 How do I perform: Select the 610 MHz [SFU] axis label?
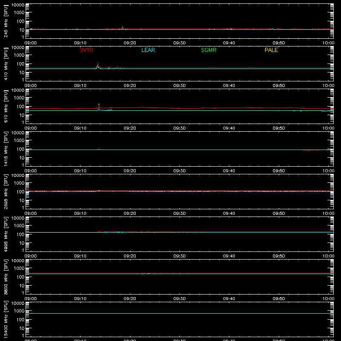click(x=6, y=106)
